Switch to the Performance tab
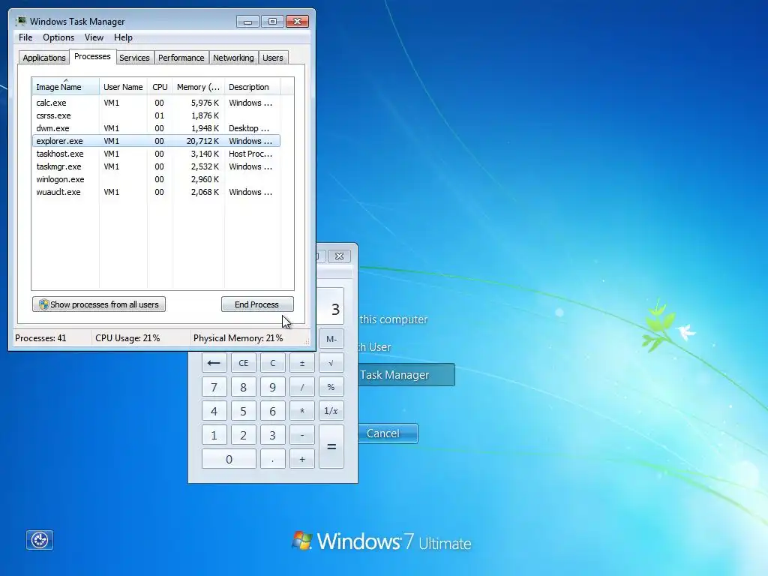 pos(181,58)
